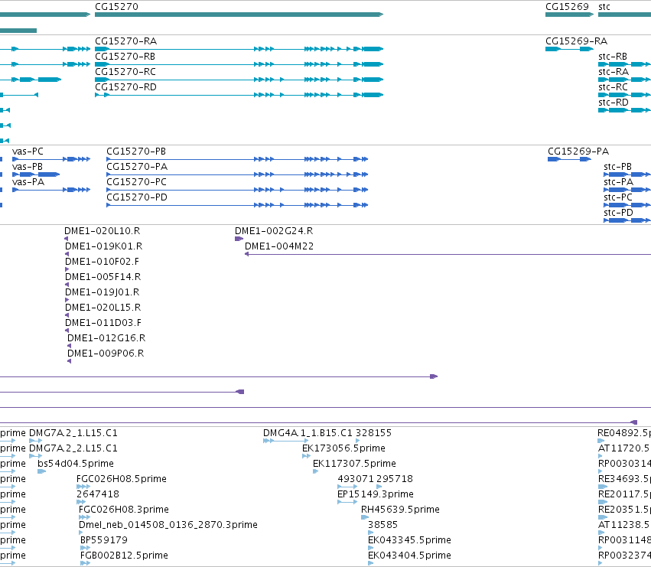Select transcript CG15270-RA
Image resolution: width=651 pixels, height=567 pixels.
tap(239, 49)
